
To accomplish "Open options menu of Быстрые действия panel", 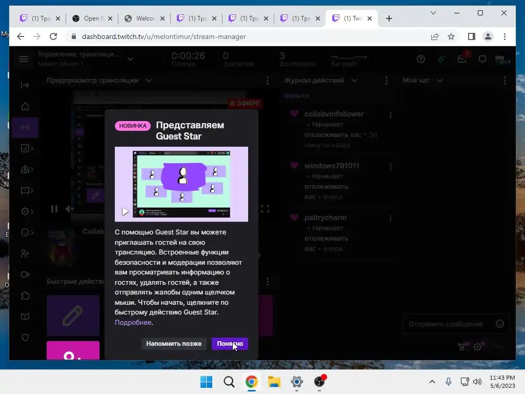I will pos(267,282).
